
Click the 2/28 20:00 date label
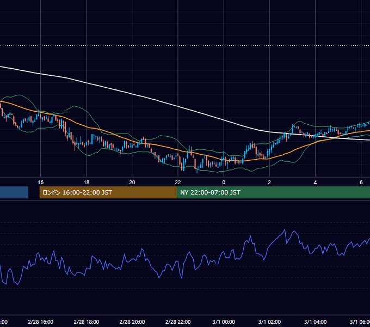(132, 322)
